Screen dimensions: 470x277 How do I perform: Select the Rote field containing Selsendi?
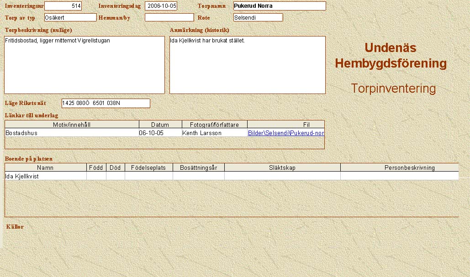258,17
